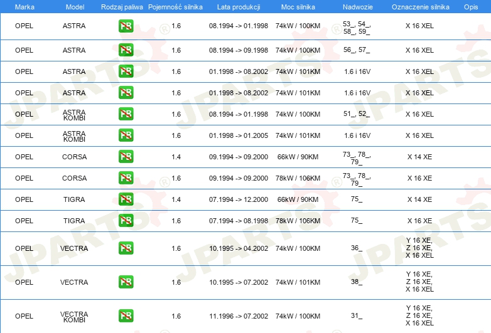Click the Moc silnika column header

[298, 7]
